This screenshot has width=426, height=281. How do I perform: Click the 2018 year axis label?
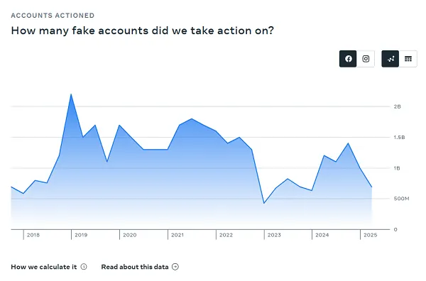pyautogui.click(x=33, y=235)
